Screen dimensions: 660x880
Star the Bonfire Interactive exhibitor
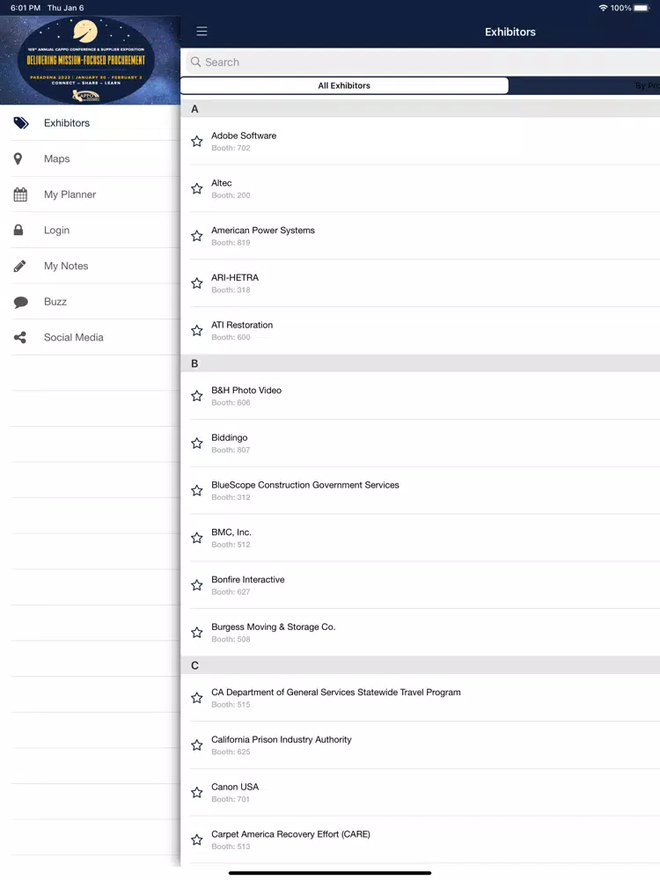coord(196,585)
